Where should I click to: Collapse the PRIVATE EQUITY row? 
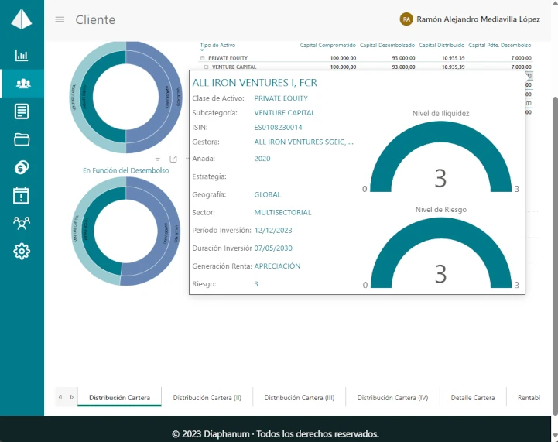[x=203, y=57]
